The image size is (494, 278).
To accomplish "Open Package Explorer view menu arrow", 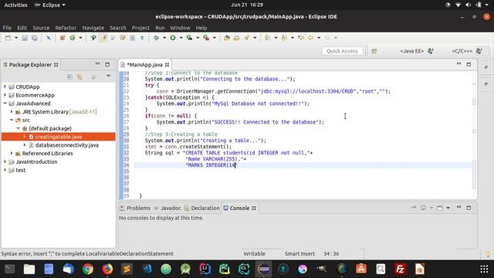I will (x=108, y=76).
